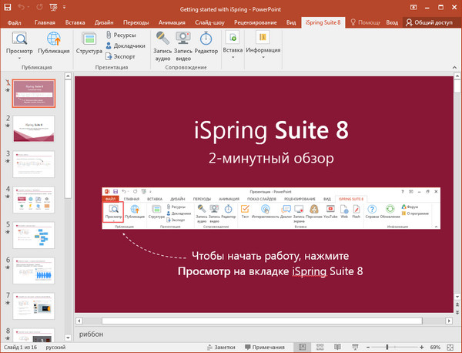Screen dimensions: 462x353
Task: Collapse the ribbon with the arrow
Action: (x=454, y=68)
